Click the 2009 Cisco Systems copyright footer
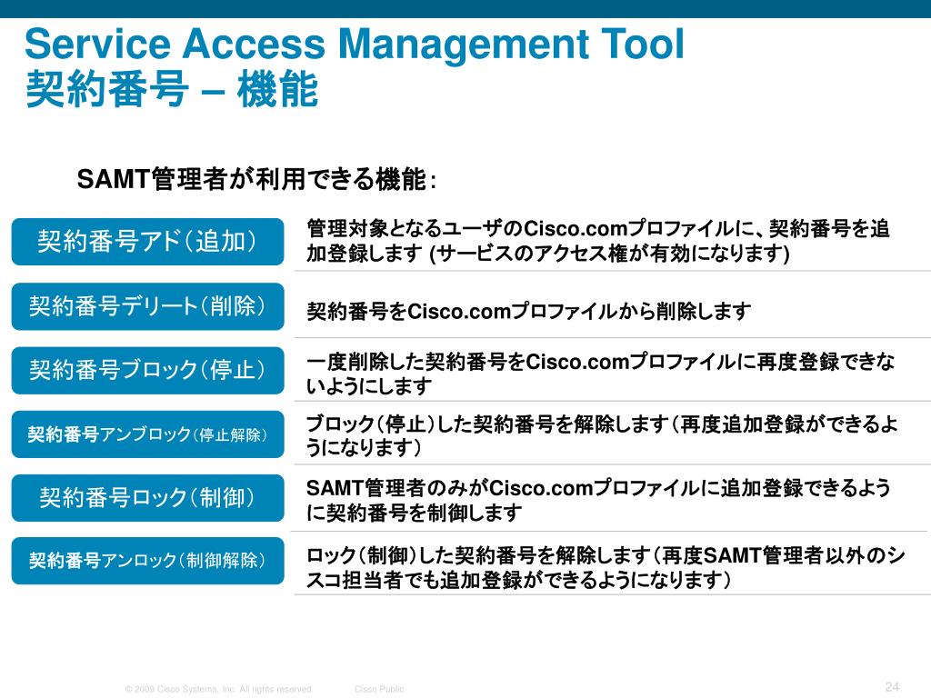The width and height of the screenshot is (931, 698). tap(218, 689)
